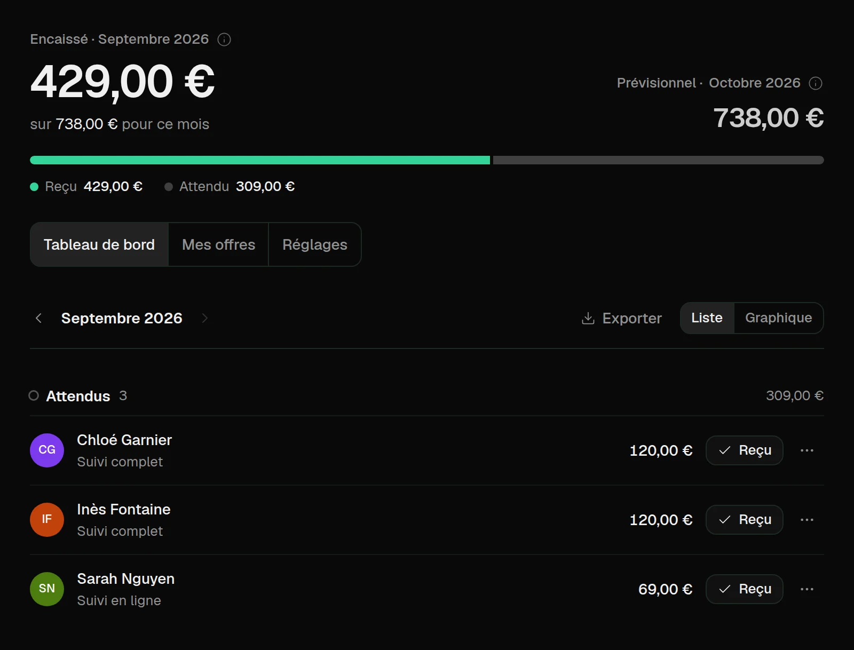The height and width of the screenshot is (650, 854).
Task: Click the info icon beside Prévisionnel Octobre 2026
Action: 816,83
